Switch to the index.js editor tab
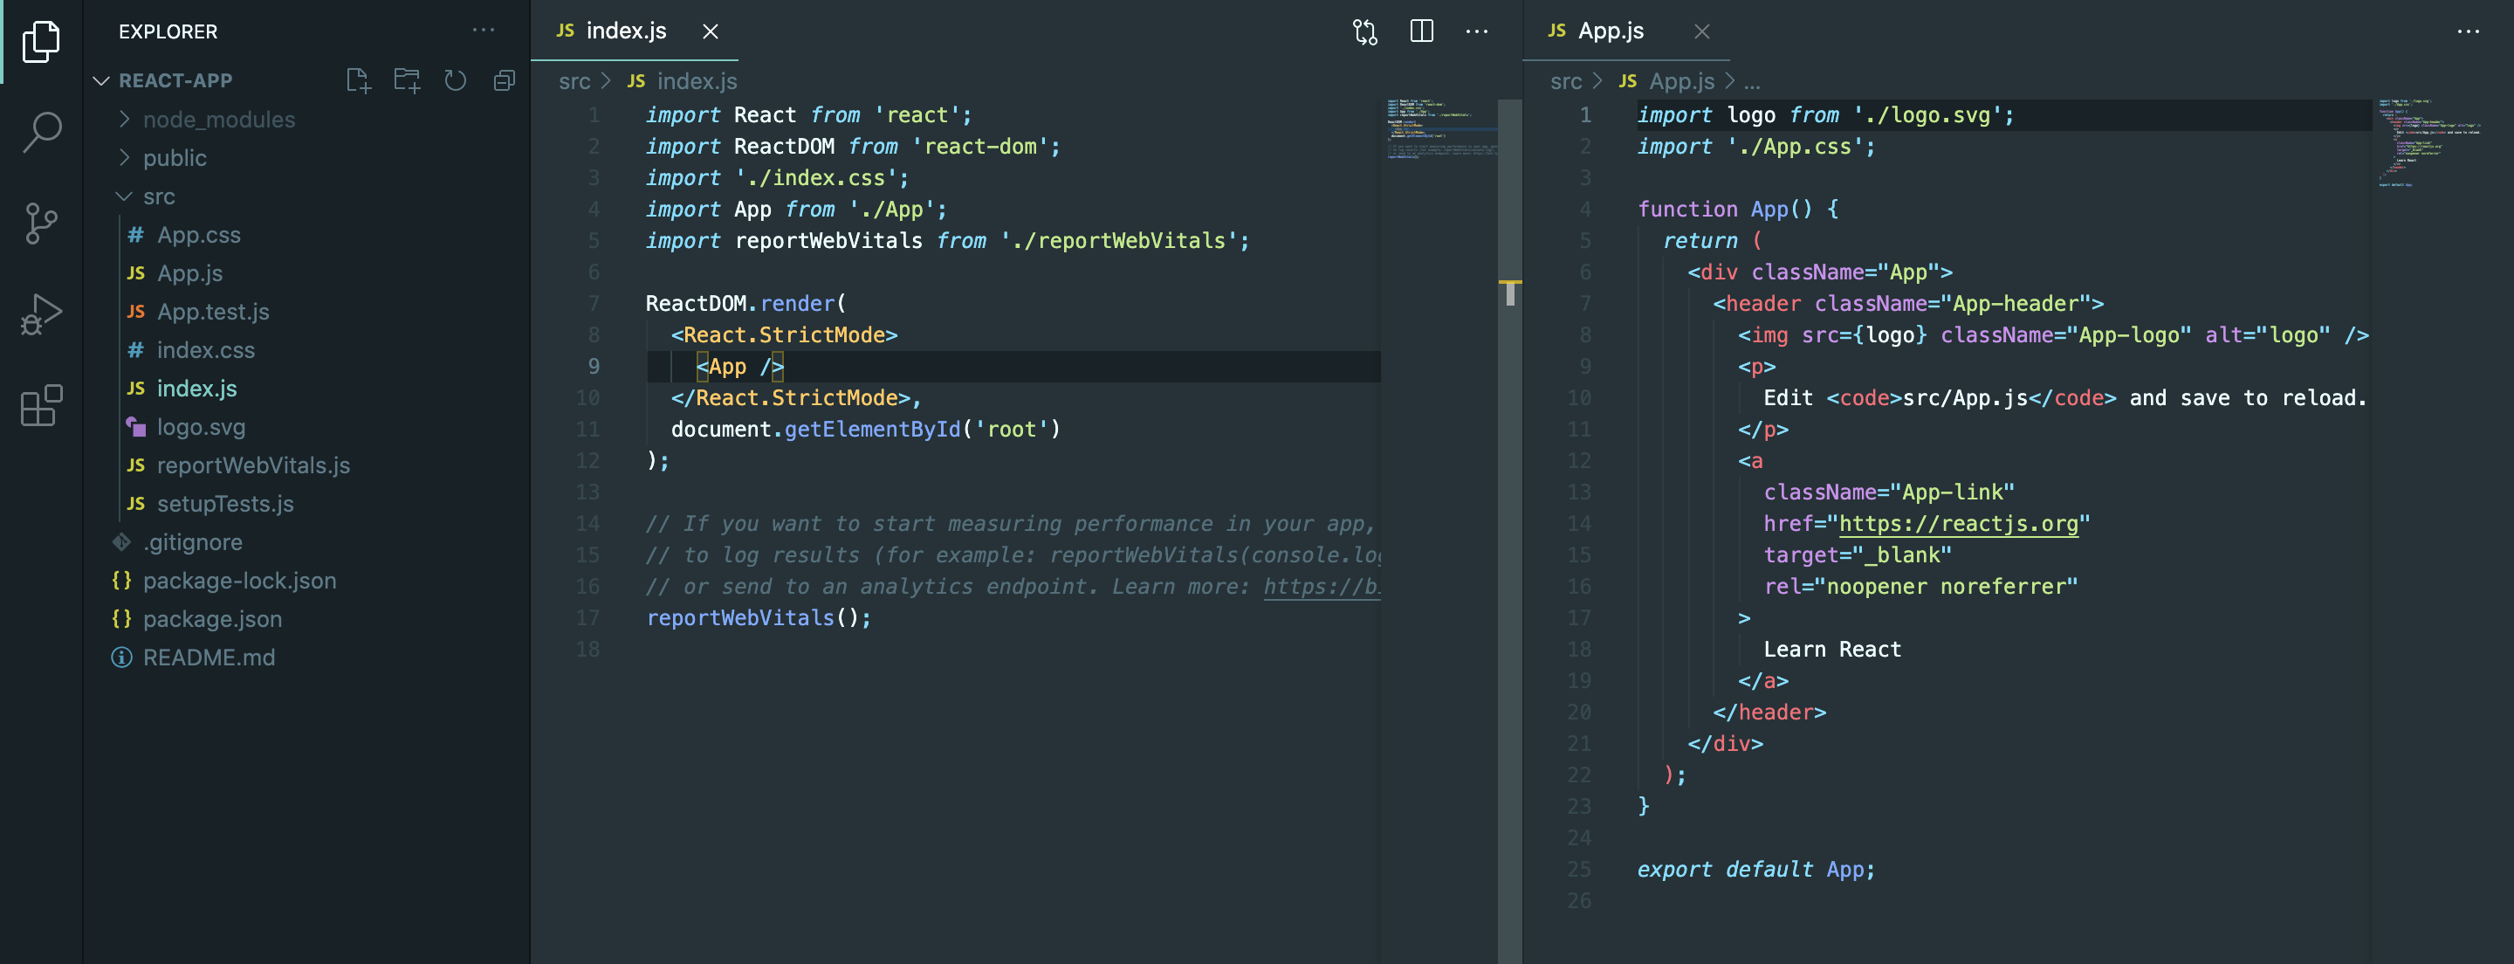Image resolution: width=2514 pixels, height=964 pixels. [625, 31]
